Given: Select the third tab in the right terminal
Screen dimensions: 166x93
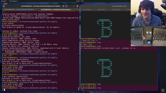Looking at the screenshot, I should pos(116,10).
